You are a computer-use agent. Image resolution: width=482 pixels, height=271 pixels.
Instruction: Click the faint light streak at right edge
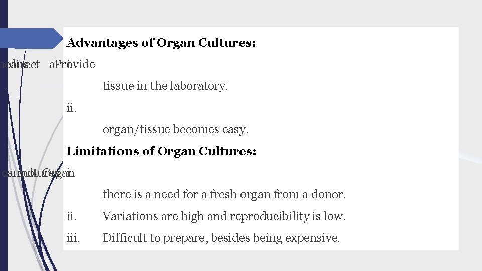pyautogui.click(x=470, y=156)
